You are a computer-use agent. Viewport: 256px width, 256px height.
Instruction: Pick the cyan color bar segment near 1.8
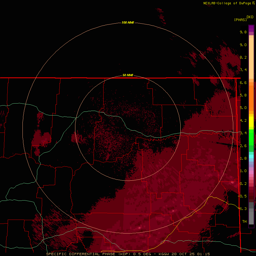tap(251, 156)
